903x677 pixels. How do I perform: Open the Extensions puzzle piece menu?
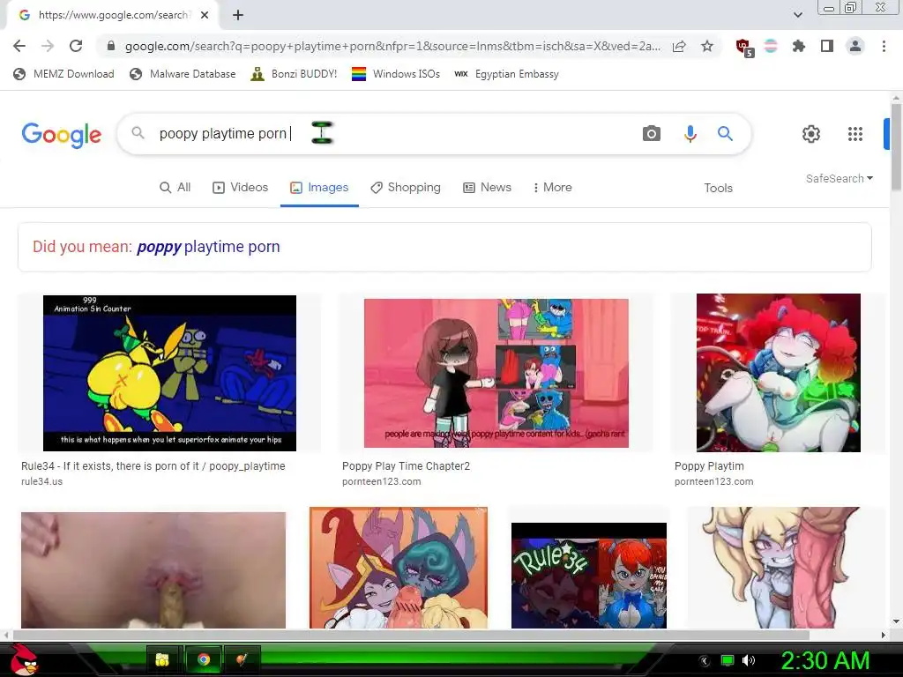click(x=799, y=46)
